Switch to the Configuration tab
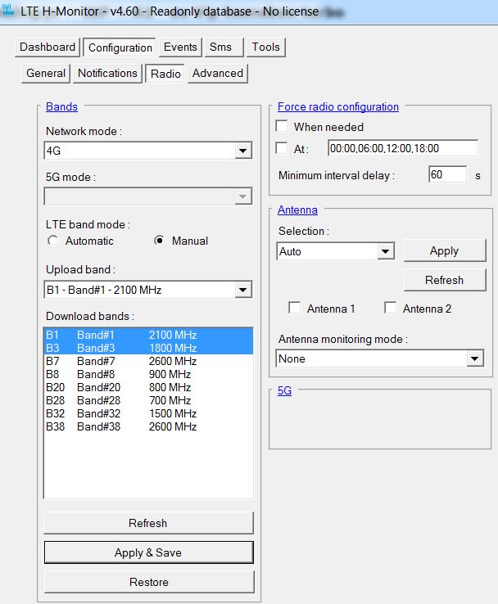498x604 pixels. pos(120,47)
